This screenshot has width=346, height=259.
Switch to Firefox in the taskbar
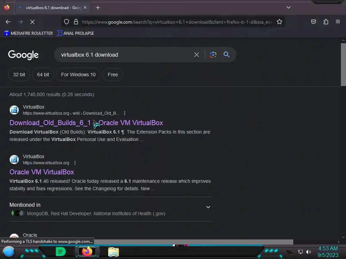tap(87, 252)
